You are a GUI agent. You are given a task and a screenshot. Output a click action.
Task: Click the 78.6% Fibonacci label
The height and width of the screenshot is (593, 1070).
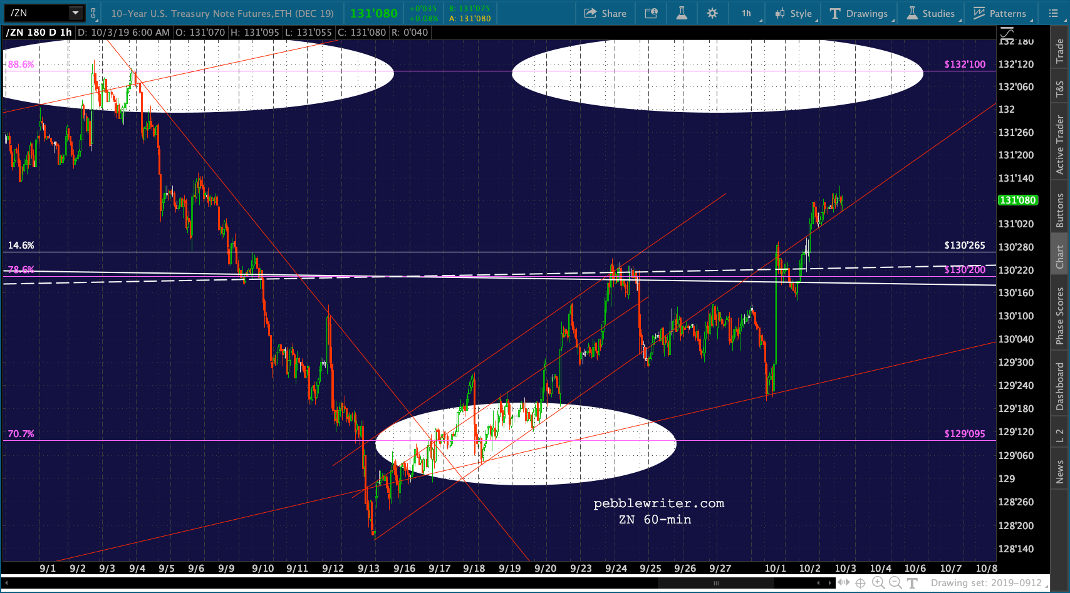click(21, 270)
